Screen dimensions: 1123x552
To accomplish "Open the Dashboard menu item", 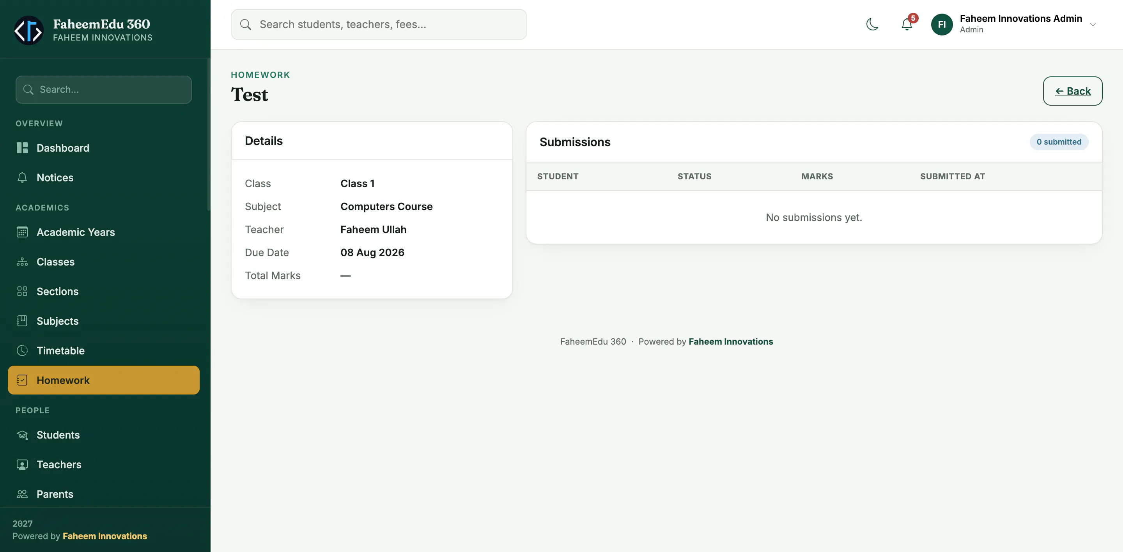I will click(104, 148).
